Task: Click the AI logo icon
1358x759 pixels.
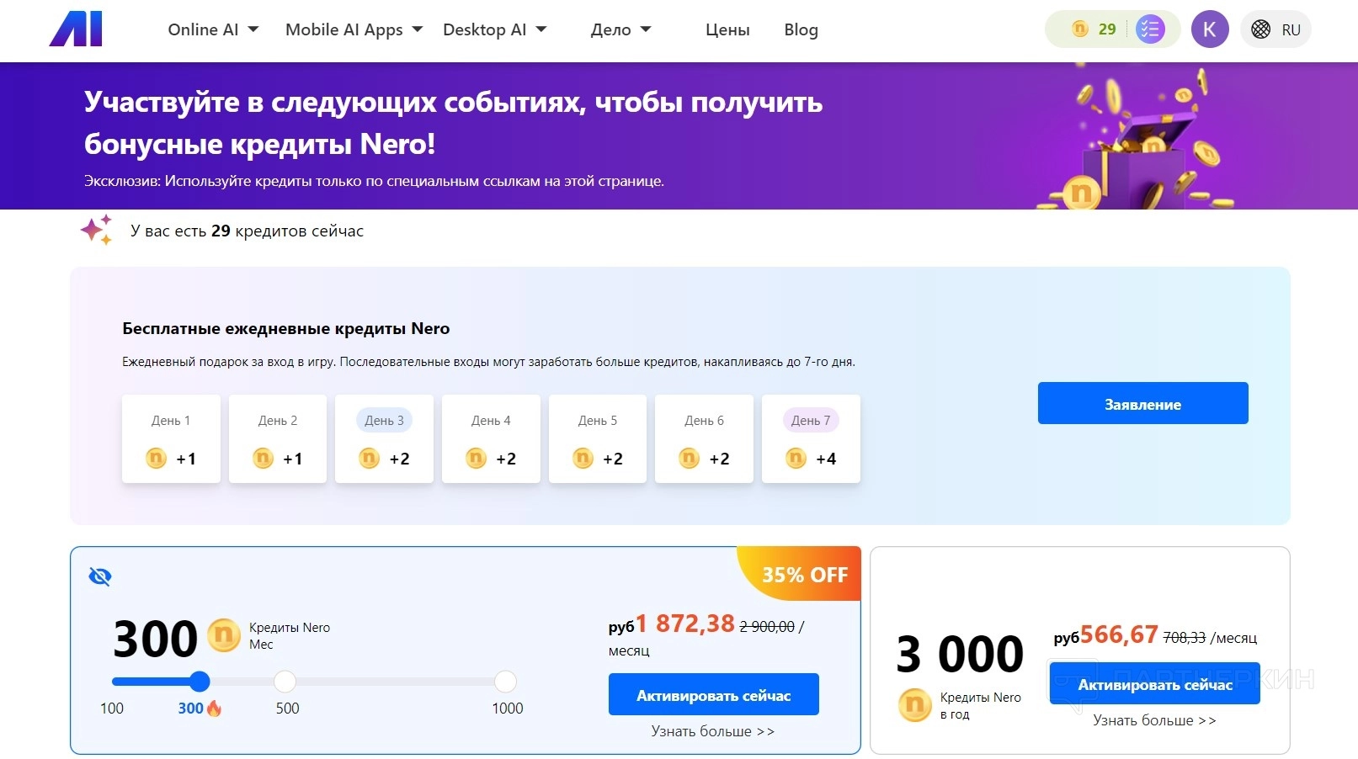Action: tap(76, 29)
